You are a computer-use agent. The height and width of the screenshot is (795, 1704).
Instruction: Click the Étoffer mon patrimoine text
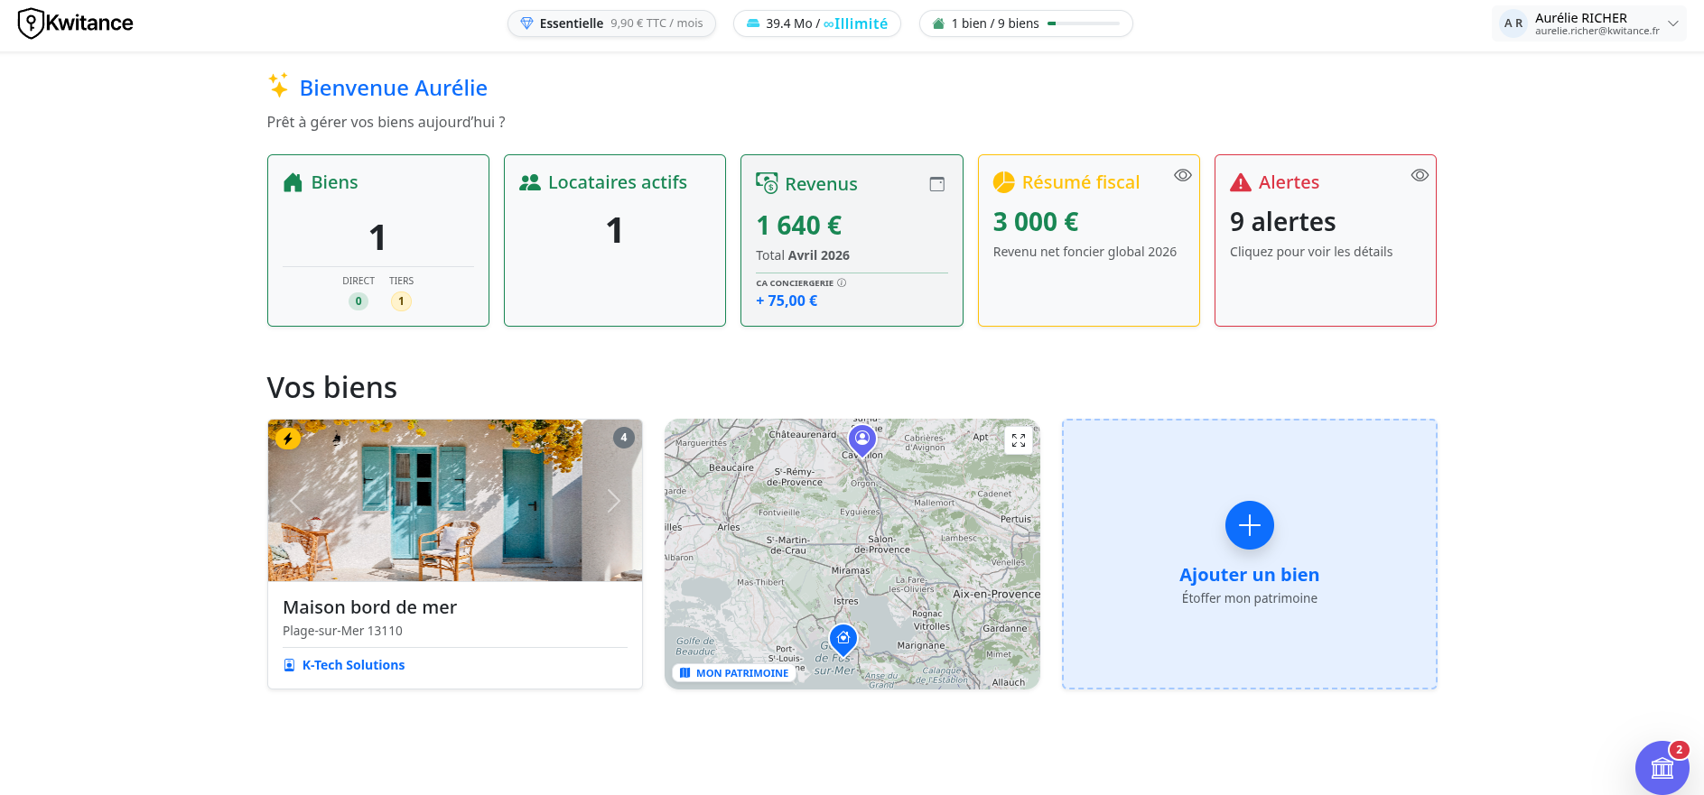tap(1250, 598)
